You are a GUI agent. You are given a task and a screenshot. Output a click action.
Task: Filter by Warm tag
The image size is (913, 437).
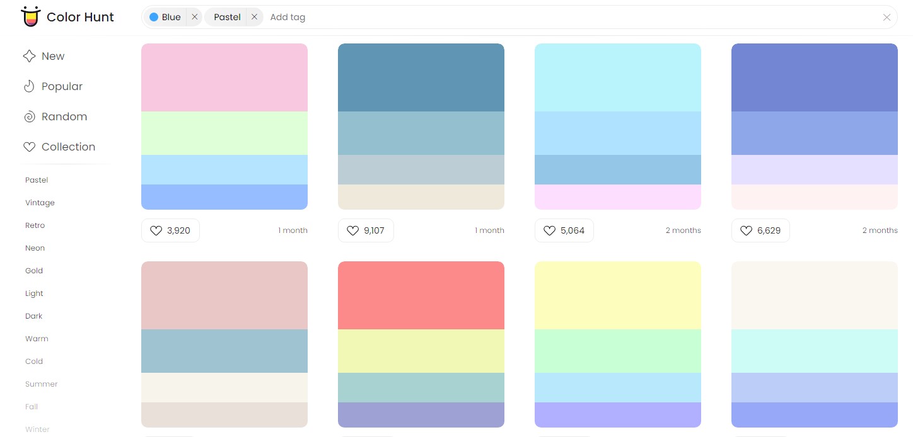[x=37, y=339]
